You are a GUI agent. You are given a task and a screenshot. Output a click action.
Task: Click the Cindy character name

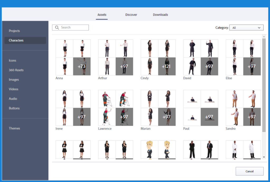[144, 78]
